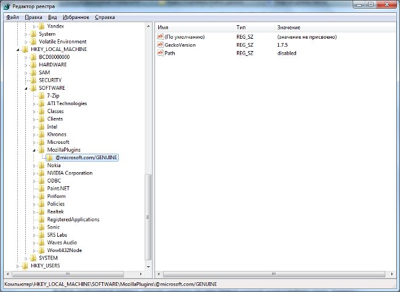Click the MozillaPlugins folder icon

41,150
